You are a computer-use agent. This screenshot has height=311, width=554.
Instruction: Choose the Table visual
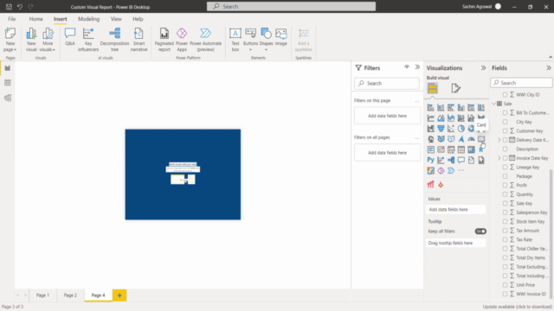[x=461, y=149]
